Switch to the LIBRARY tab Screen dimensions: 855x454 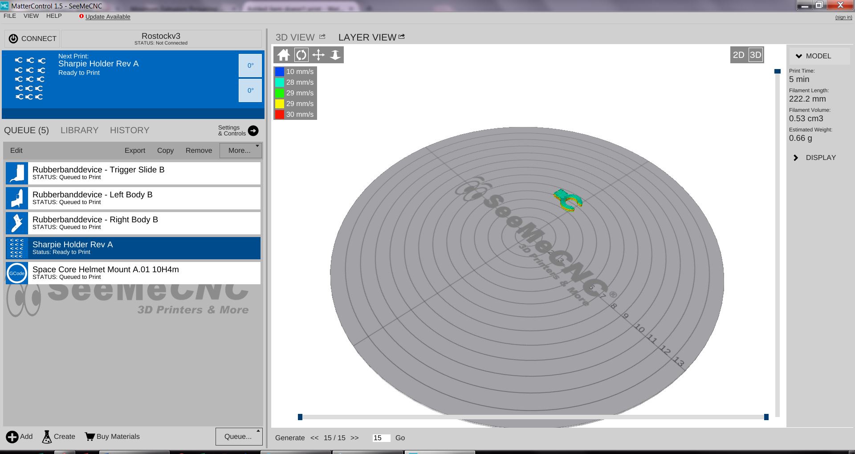click(x=79, y=131)
